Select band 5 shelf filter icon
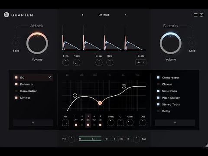The image size is (208, 156). coord(100,120)
